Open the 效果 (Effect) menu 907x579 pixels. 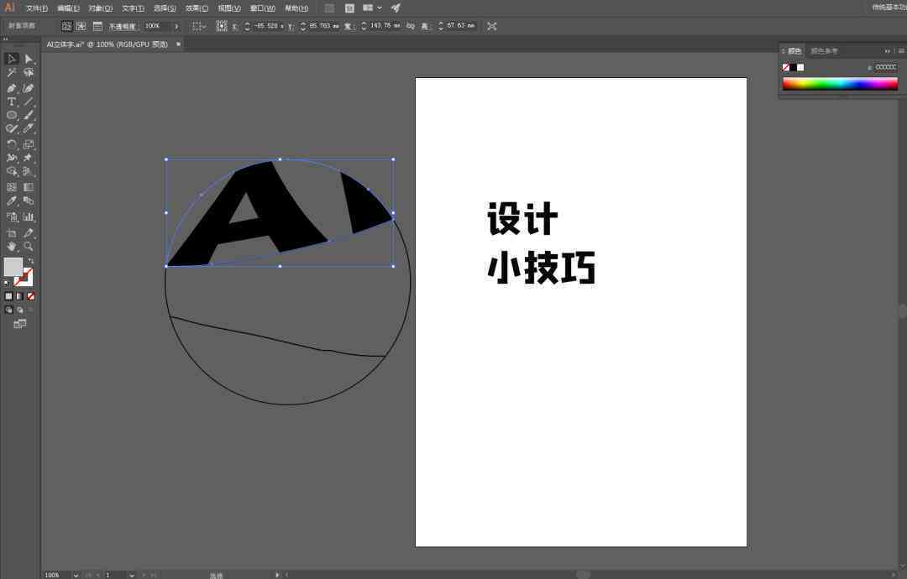[197, 8]
